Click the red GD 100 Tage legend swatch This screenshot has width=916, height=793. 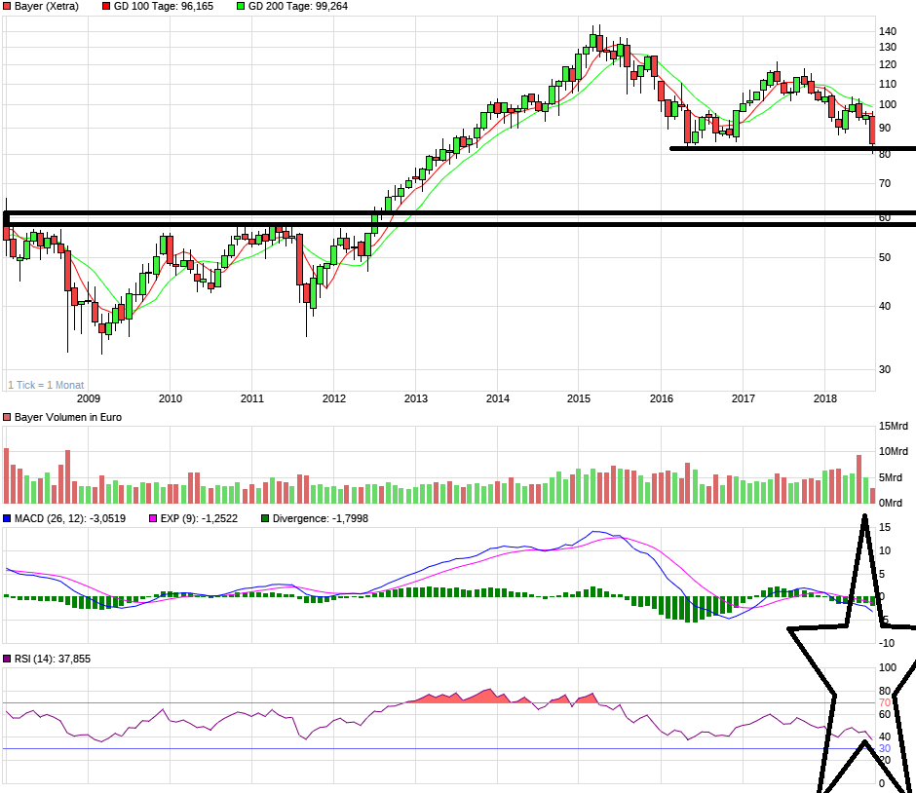coord(106,7)
